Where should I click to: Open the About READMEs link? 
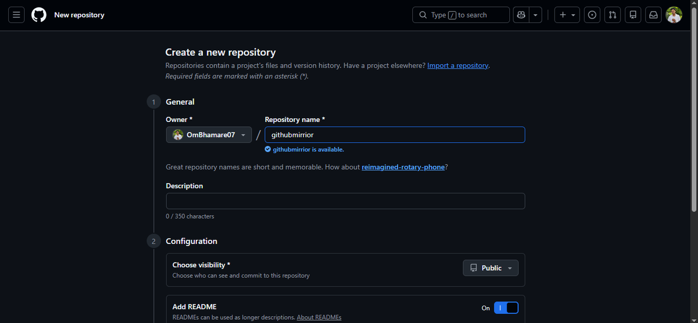coord(319,317)
